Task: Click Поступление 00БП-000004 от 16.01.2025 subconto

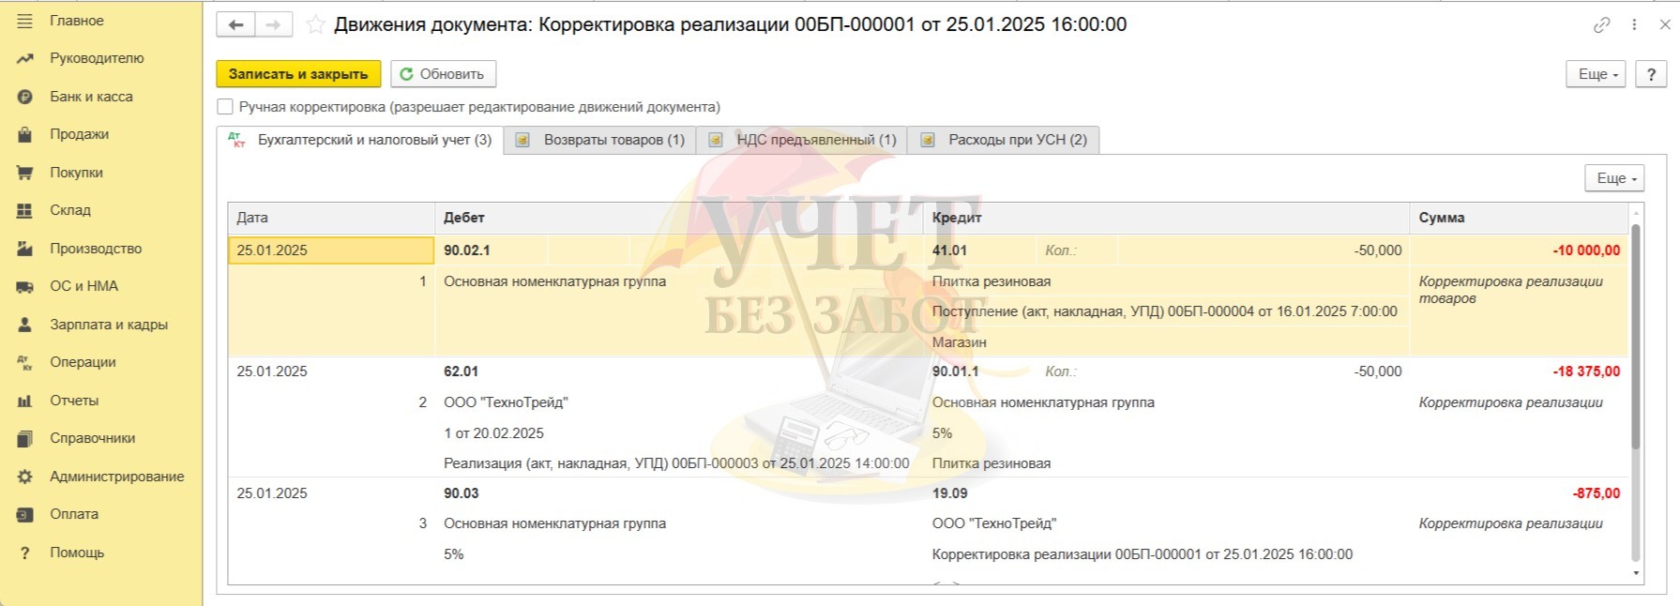Action: 1164,311
